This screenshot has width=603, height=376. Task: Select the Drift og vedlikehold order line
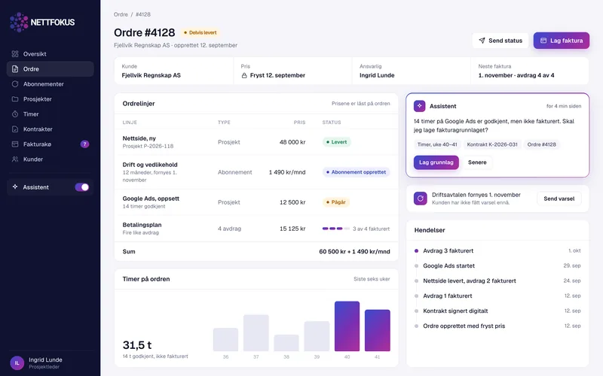pyautogui.click(x=256, y=172)
